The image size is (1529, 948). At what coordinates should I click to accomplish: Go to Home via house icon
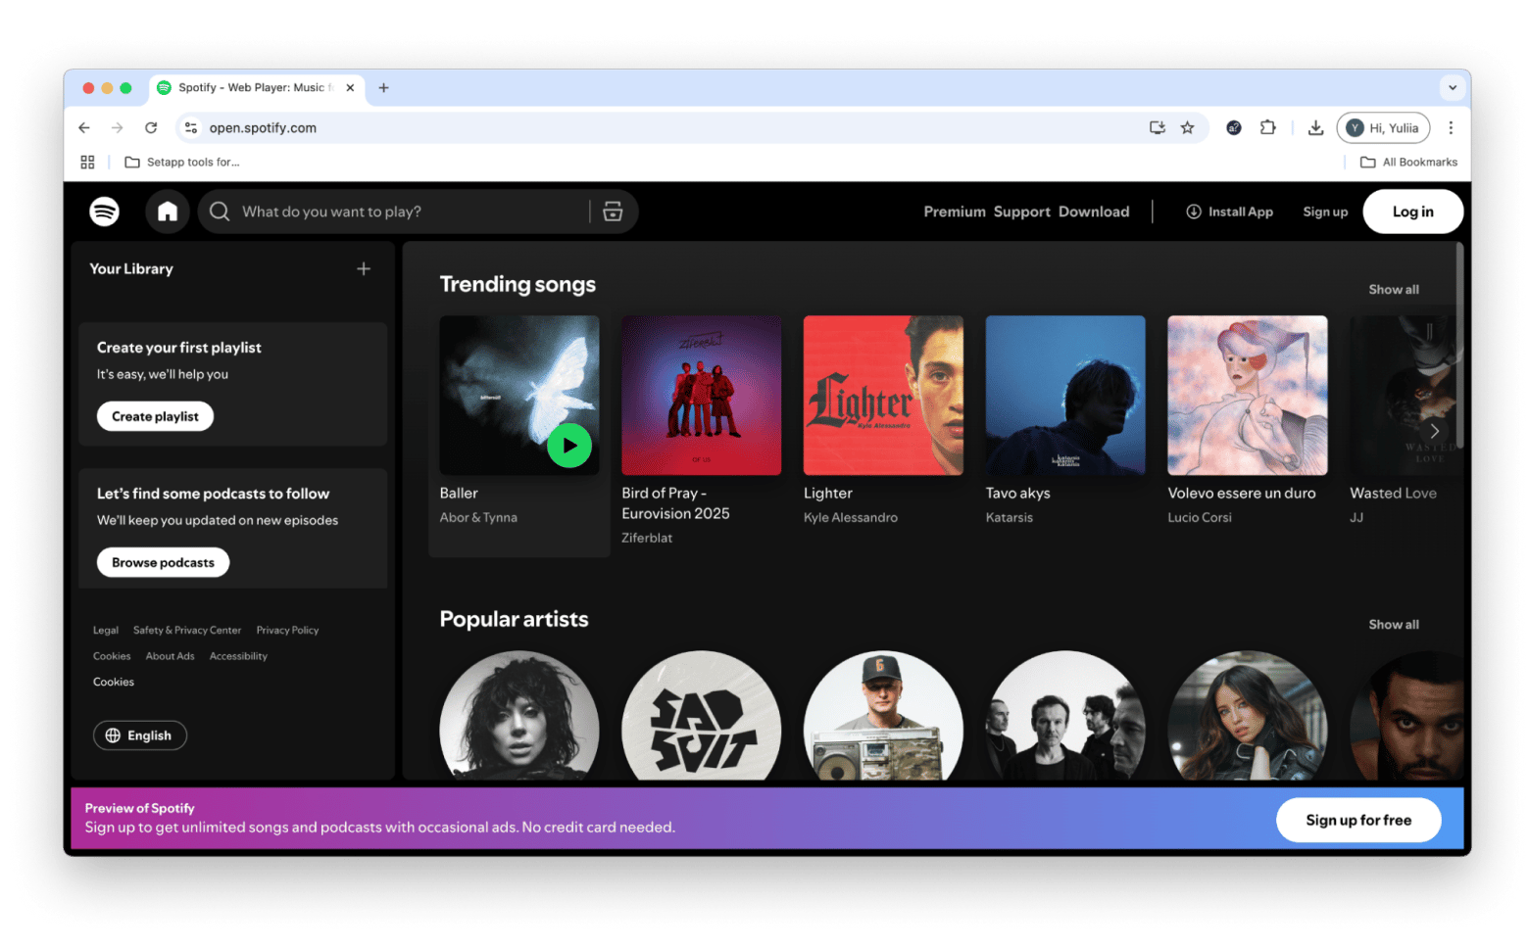pyautogui.click(x=168, y=212)
